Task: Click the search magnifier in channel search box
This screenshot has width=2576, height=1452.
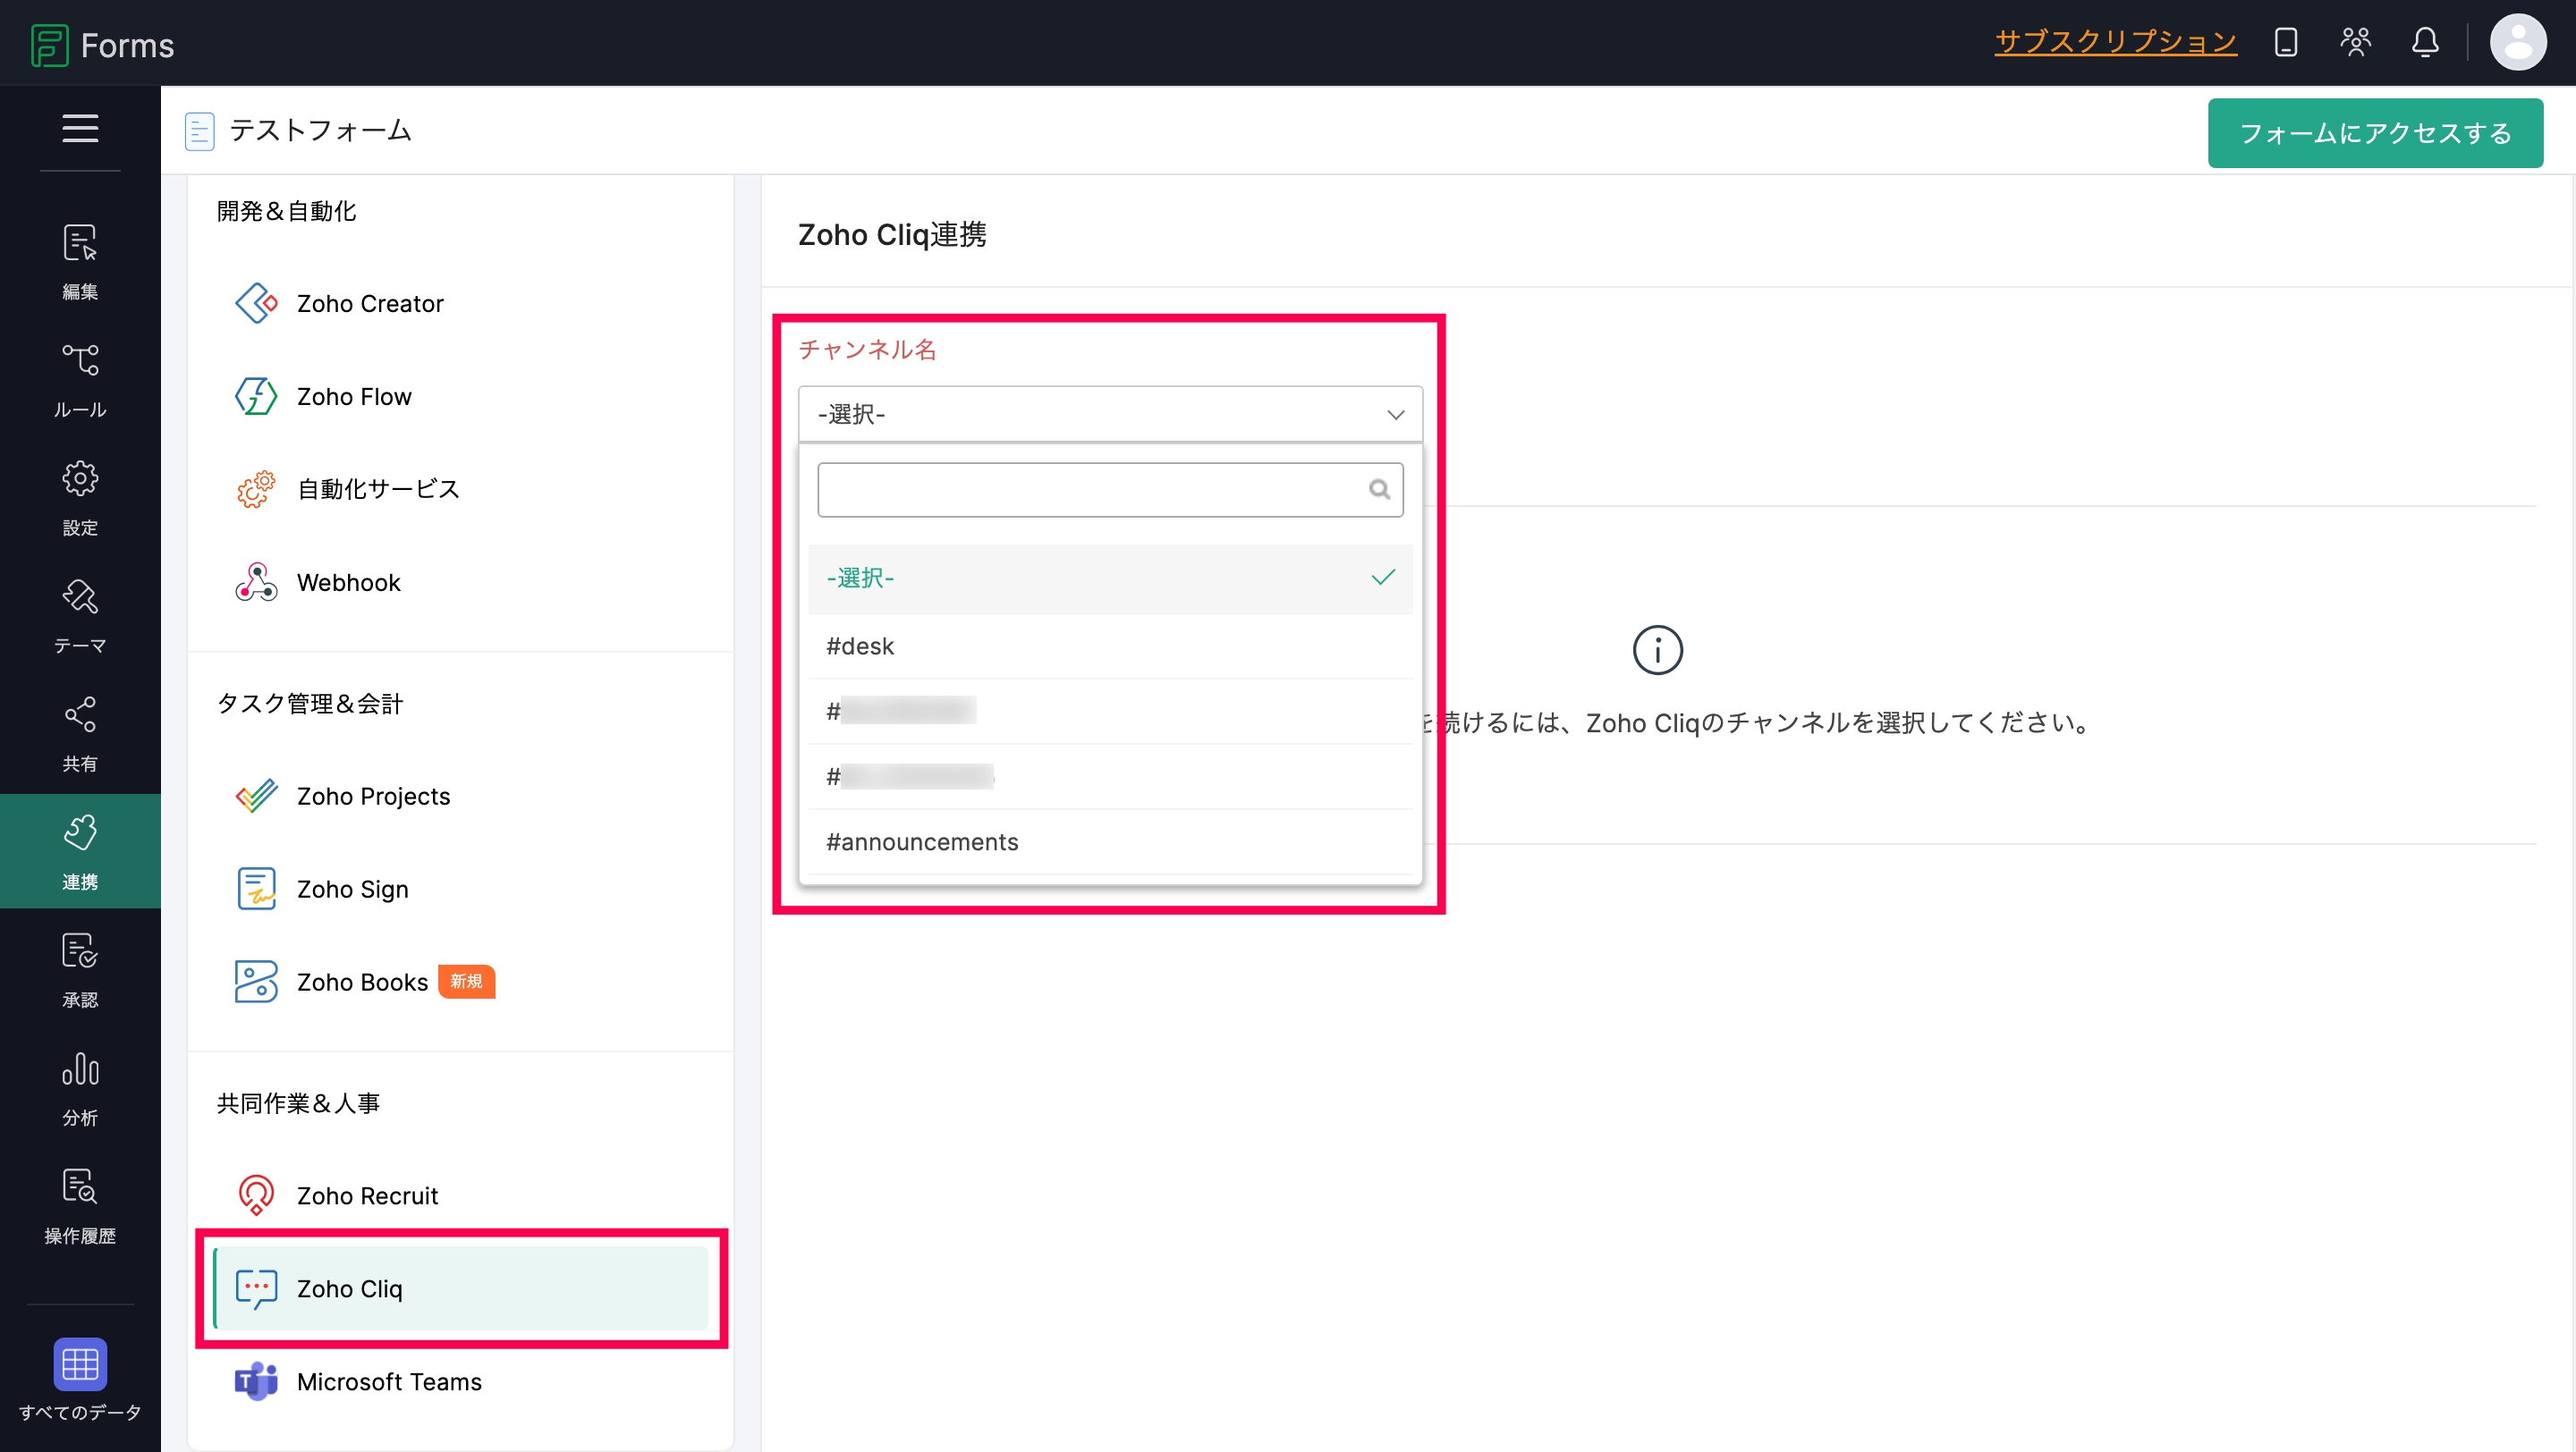Action: pyautogui.click(x=1379, y=489)
